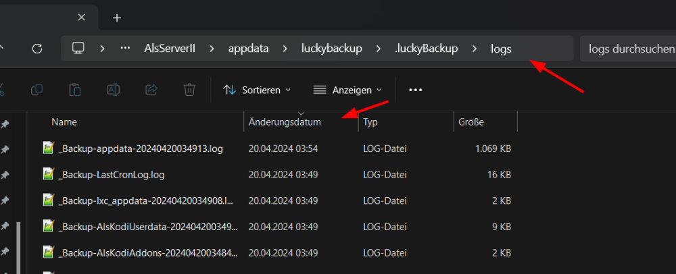Click the file icon of _Backup-LastCronLog.log
Viewport: 676px width, 274px height.
(x=48, y=173)
